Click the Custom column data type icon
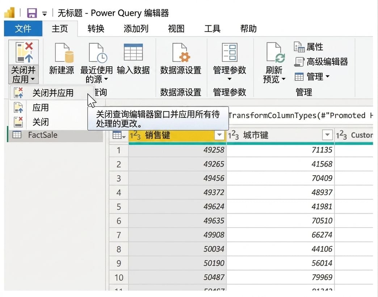This screenshot has height=297, width=378. [341, 135]
